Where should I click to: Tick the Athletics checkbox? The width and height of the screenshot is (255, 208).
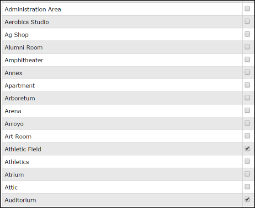[x=247, y=161]
